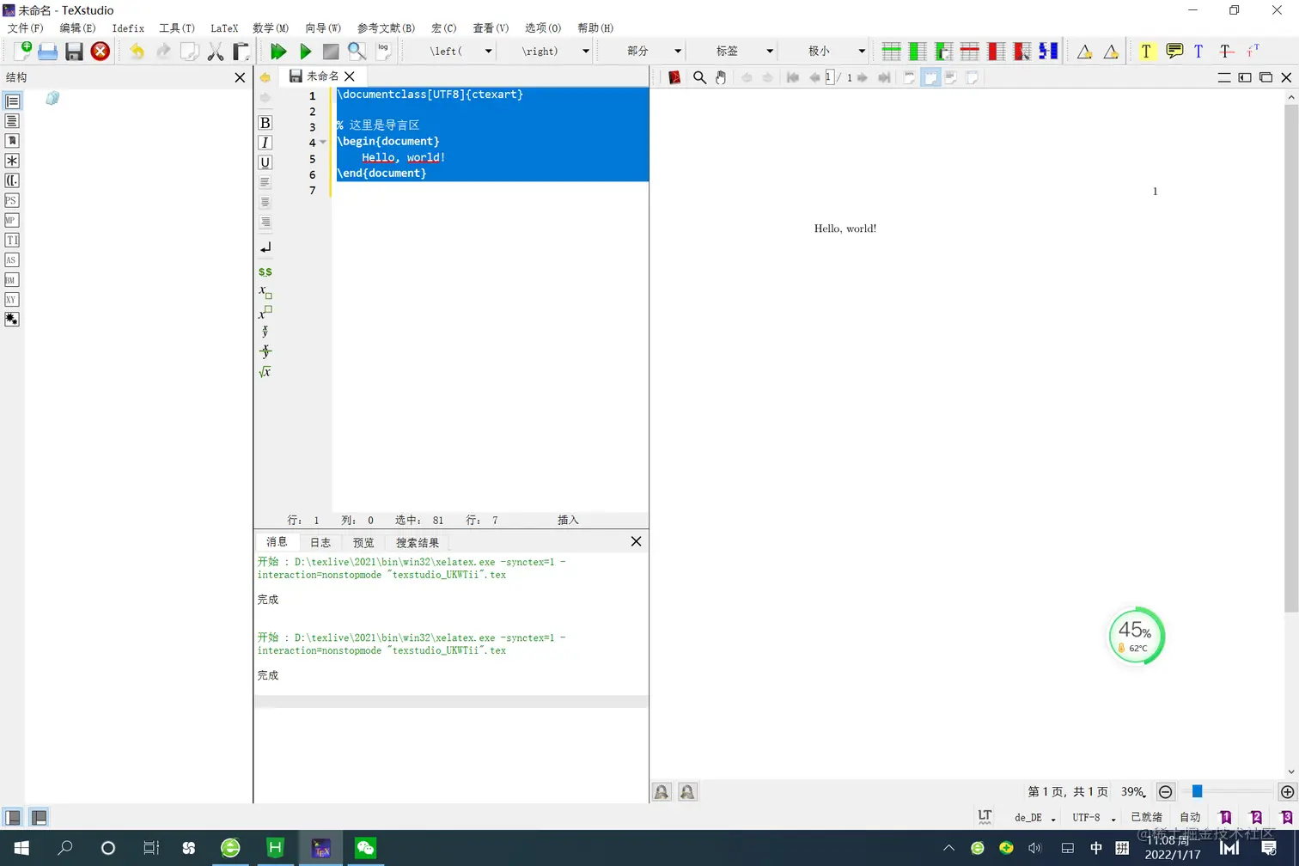
Task: Insert inline math with the $$ icon
Action: point(265,271)
